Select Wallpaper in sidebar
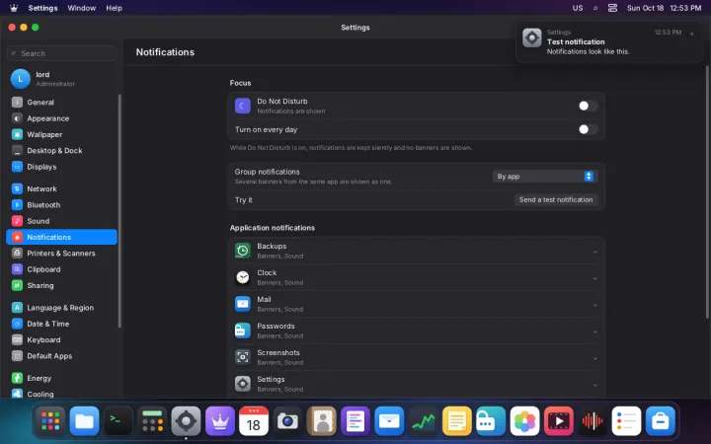Screen dimensions: 711x444 coord(61,134)
